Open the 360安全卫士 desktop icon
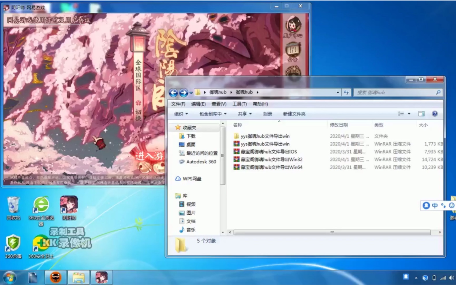The image size is (456, 285). click(41, 247)
